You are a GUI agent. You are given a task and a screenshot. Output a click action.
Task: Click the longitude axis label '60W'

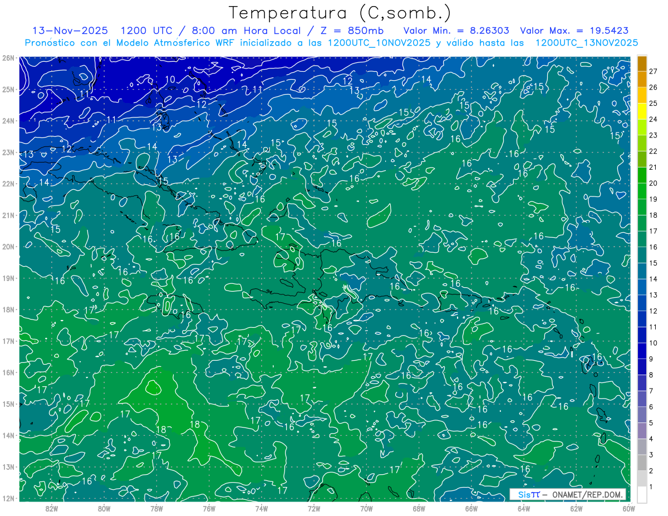pos(628,508)
